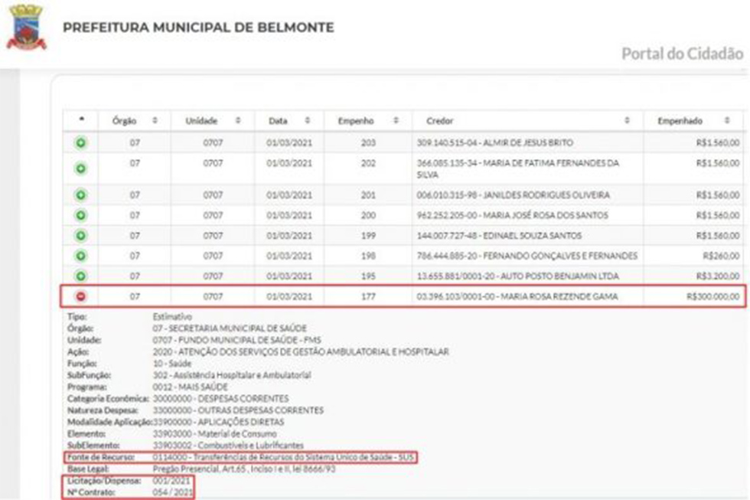
Task: Expand details for Maria de Fatima Fernandes row
Action: pyautogui.click(x=80, y=168)
